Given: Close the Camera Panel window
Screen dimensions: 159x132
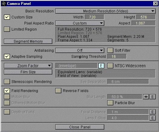Looking at the screenshot, I should [x=155, y=4].
